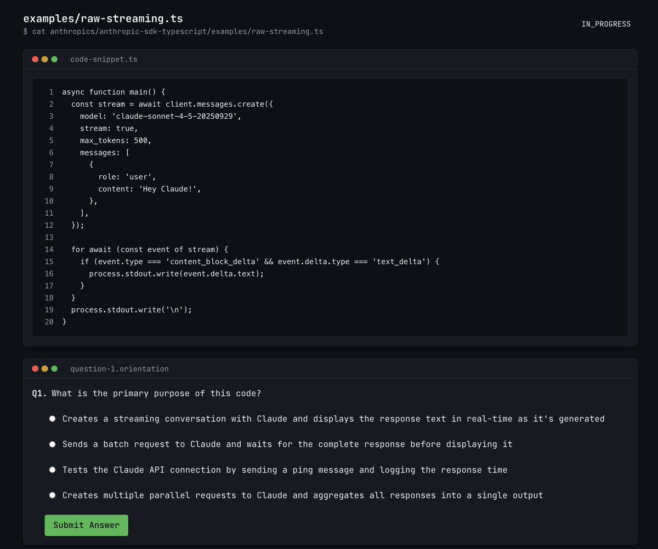
Task: Click the Q1 question text
Action: click(x=147, y=394)
